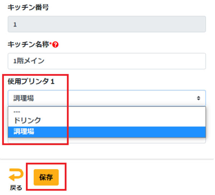Click the 使用プリンタ1 label
The image size is (215, 195).
coord(31,81)
